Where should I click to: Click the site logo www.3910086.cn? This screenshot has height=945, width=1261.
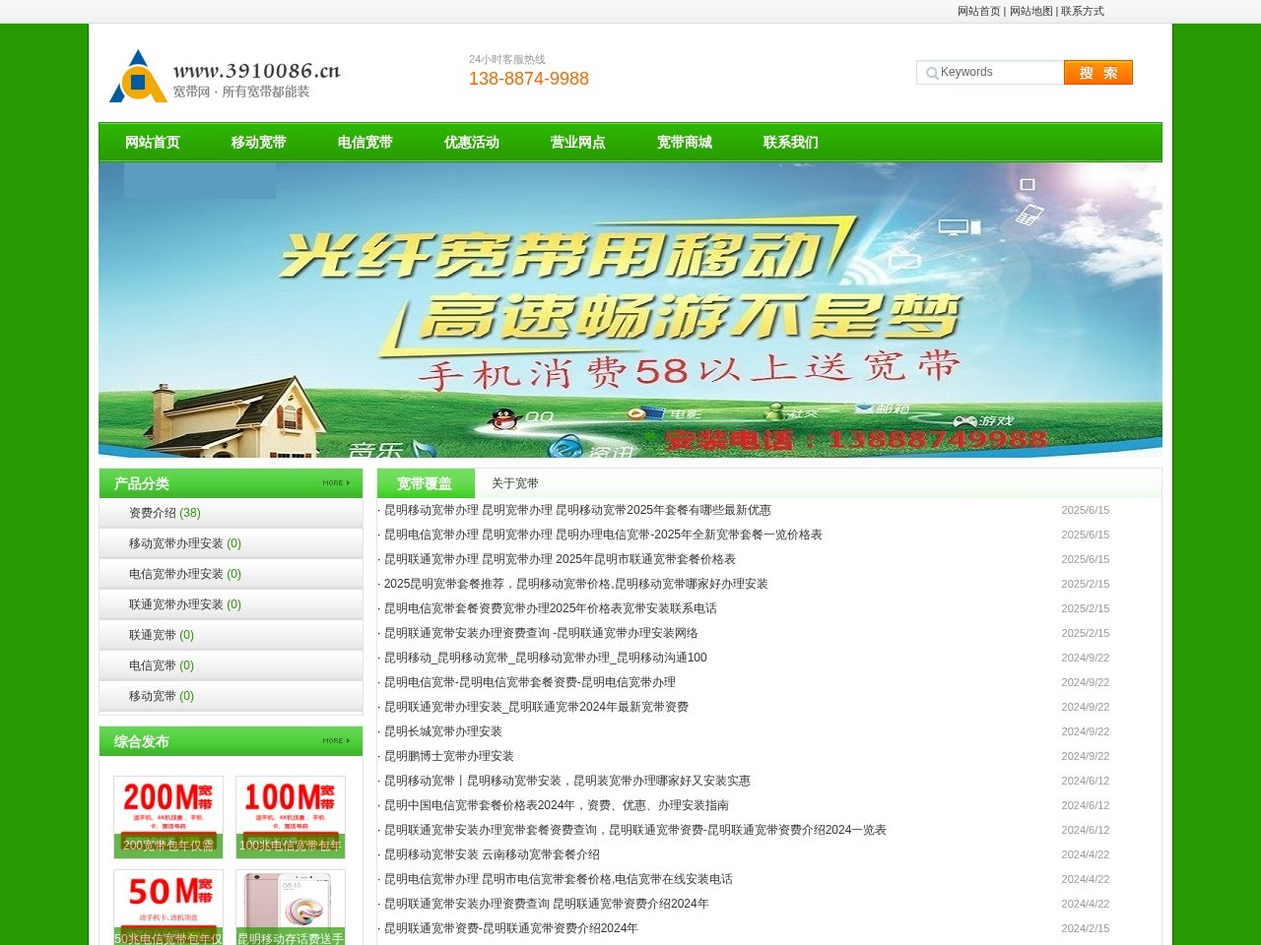coord(225,77)
